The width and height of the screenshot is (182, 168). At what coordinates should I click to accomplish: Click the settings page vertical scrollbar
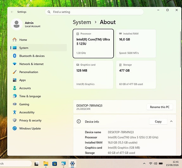coord(180,49)
